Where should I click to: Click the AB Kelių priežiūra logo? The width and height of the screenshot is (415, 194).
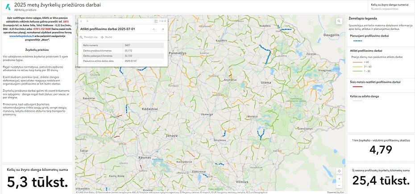8,7
